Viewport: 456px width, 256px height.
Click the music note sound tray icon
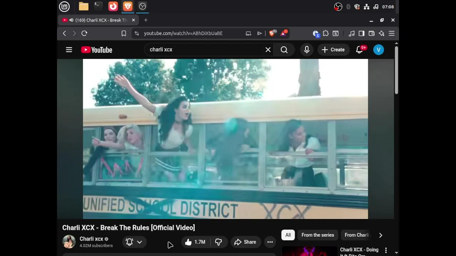[375, 7]
